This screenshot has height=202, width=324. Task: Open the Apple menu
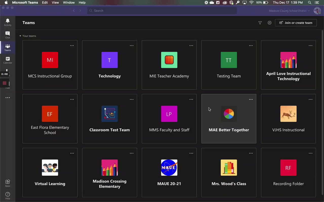(6, 3)
